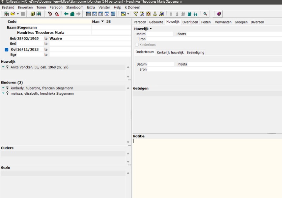Click the first table view icon
282x198 pixels.
[x=88, y=14]
